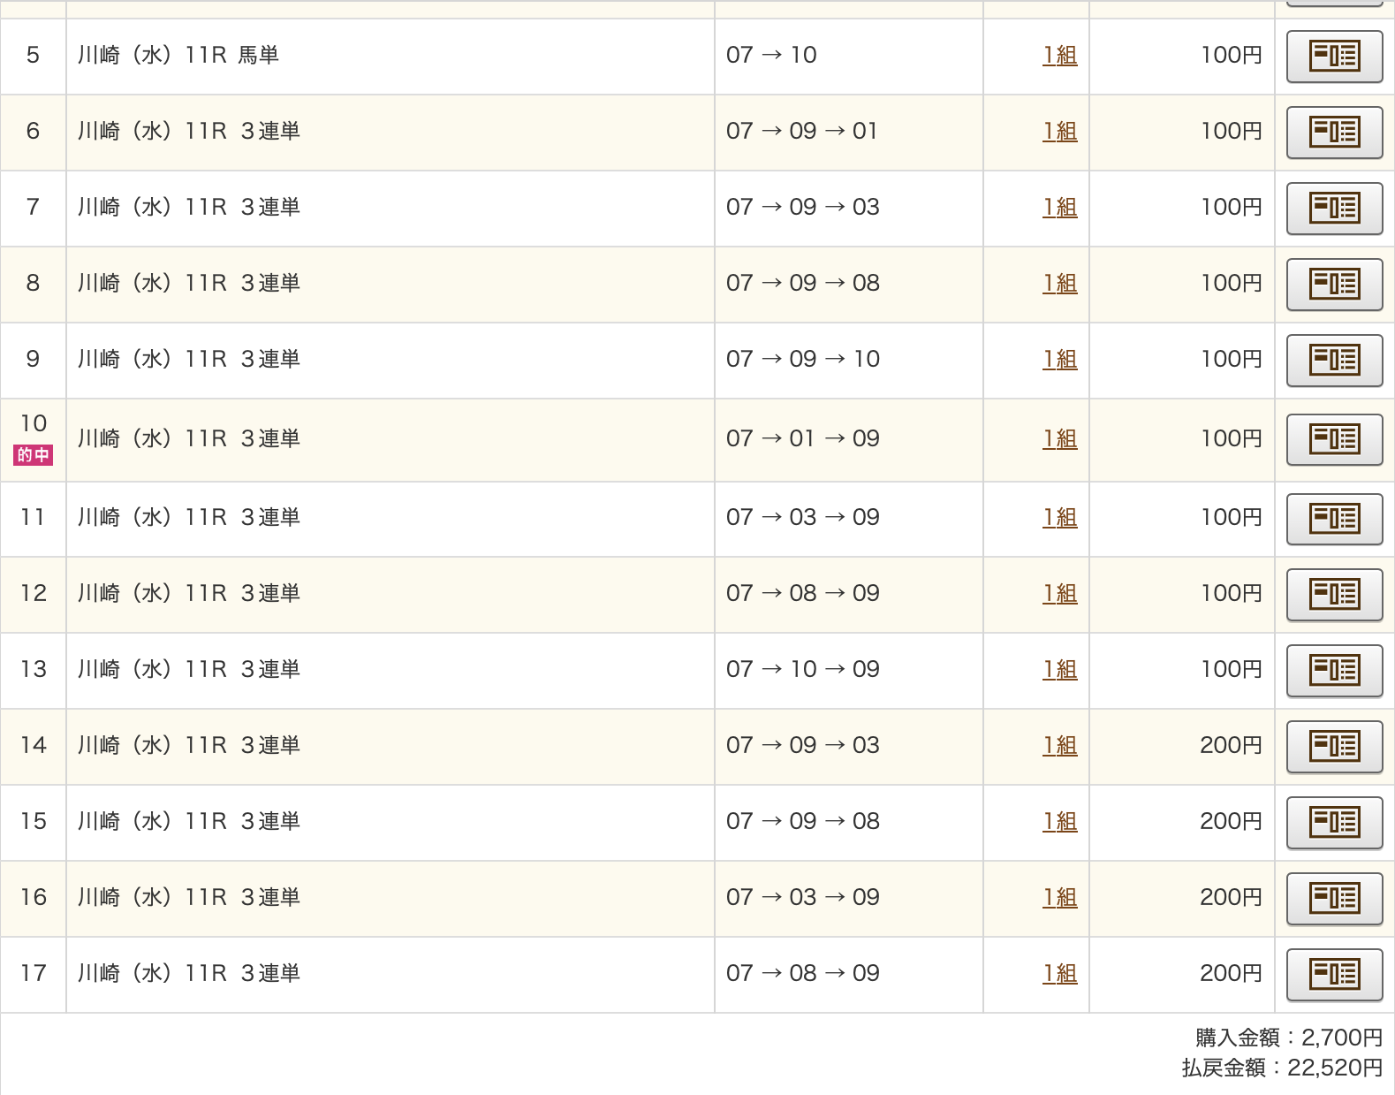Open ticket detail icon for row 12
1395x1095 pixels.
tap(1334, 595)
